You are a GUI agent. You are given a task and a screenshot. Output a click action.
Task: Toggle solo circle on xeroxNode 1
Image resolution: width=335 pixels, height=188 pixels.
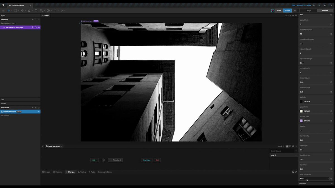tap(35, 27)
